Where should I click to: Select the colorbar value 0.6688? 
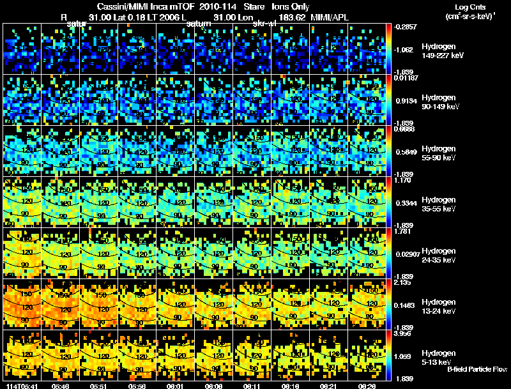[x=404, y=129]
